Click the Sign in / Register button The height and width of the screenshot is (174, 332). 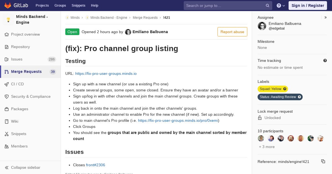coord(308,6)
